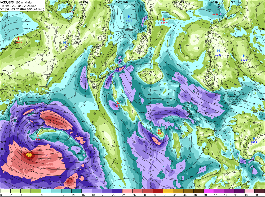Click the legend scale value "40"
This screenshot has width=265, height=197.
click(205, 195)
